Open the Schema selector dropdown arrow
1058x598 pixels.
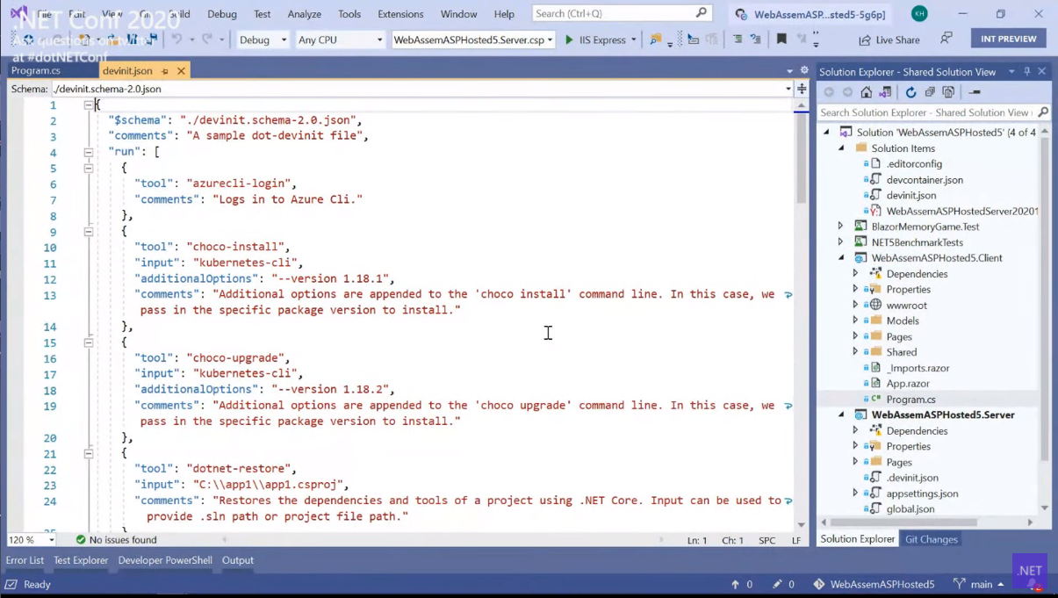(788, 89)
